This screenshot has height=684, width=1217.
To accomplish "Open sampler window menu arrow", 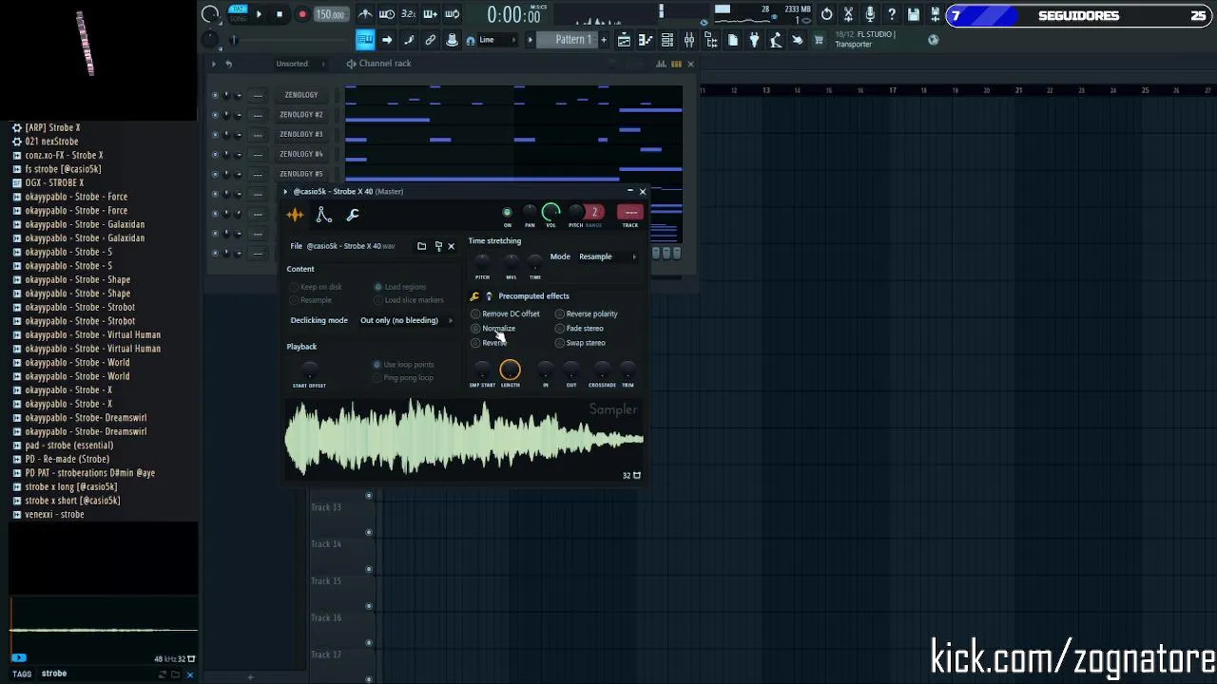I will (x=285, y=192).
